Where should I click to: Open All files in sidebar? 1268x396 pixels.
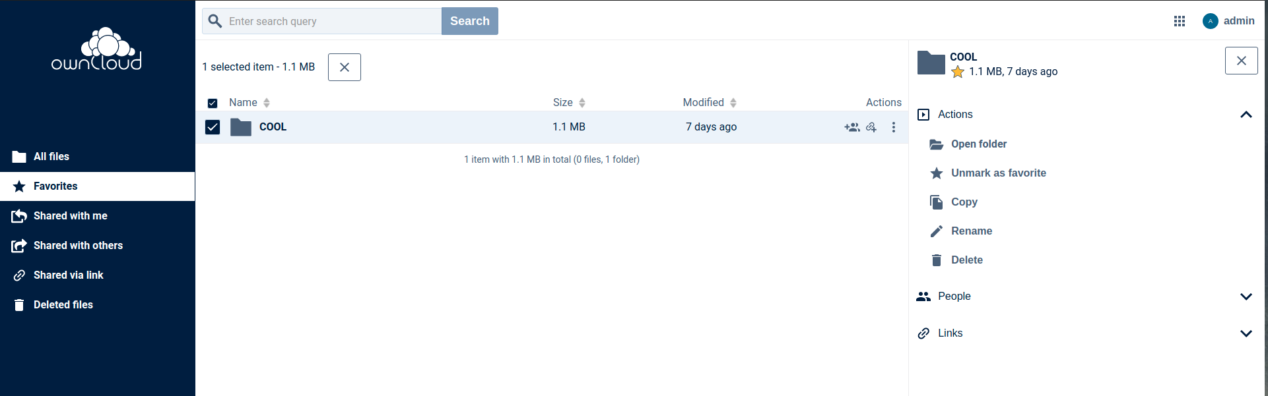tap(98, 157)
